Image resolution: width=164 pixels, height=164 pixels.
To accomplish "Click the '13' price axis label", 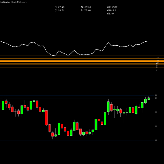I will point(156,140).
